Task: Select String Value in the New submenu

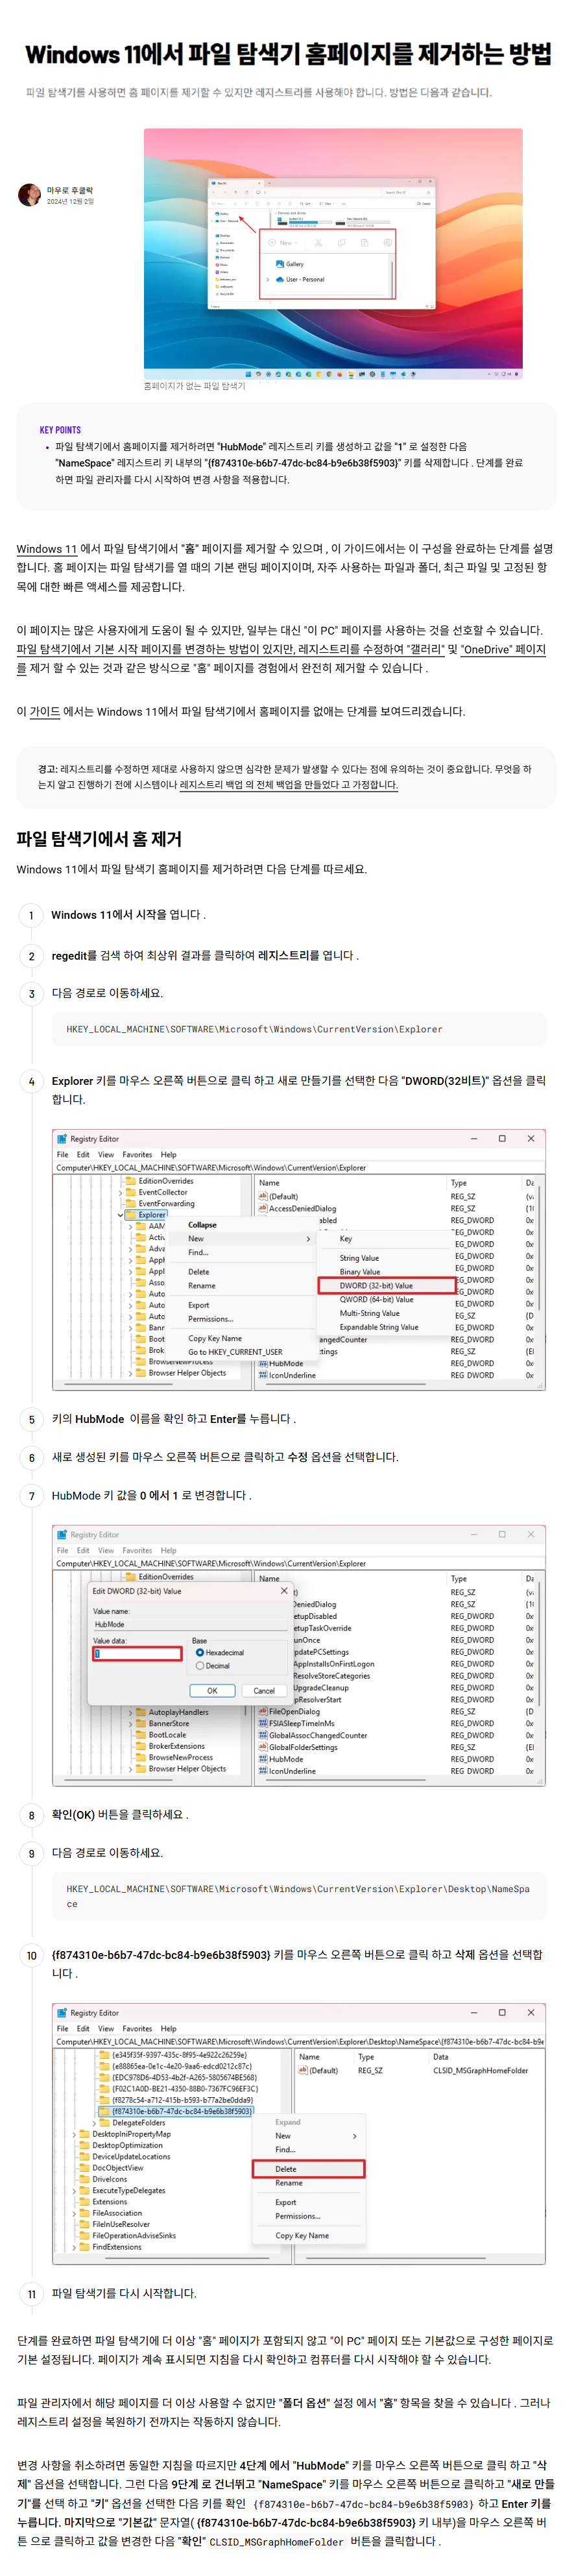Action: coord(359,1258)
